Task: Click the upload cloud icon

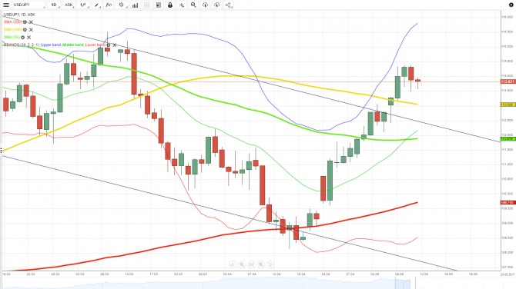Action: (x=205, y=5)
